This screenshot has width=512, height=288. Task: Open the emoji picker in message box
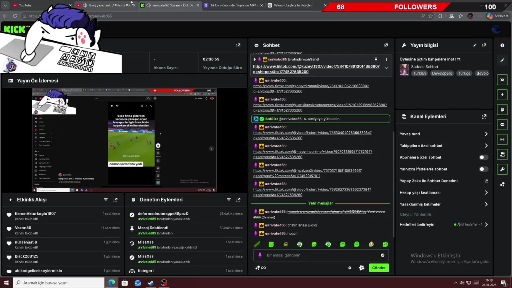[x=382, y=255]
